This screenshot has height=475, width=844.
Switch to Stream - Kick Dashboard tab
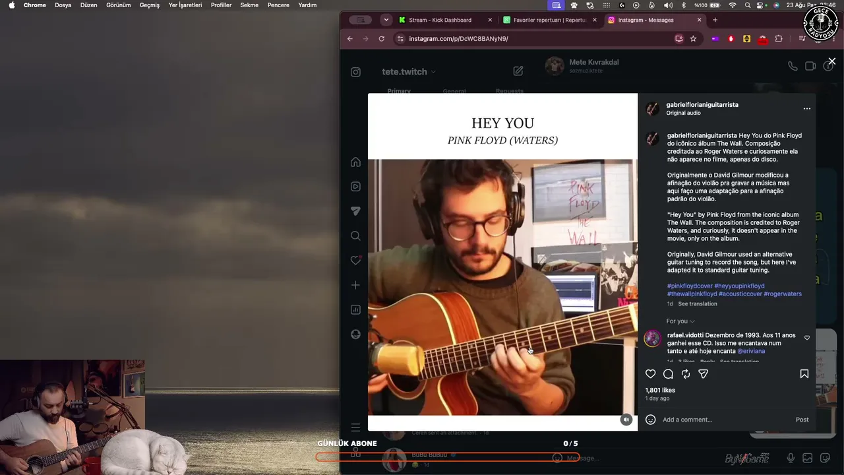tap(445, 20)
